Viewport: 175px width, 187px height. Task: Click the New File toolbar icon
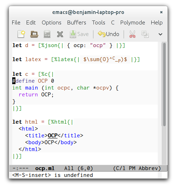(x=21, y=34)
